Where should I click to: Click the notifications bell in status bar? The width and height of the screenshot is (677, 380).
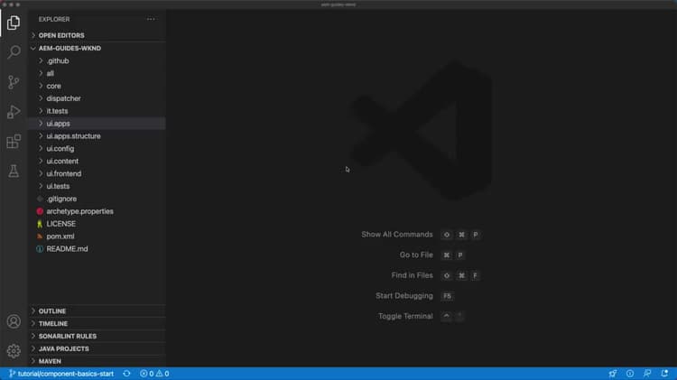click(664, 374)
